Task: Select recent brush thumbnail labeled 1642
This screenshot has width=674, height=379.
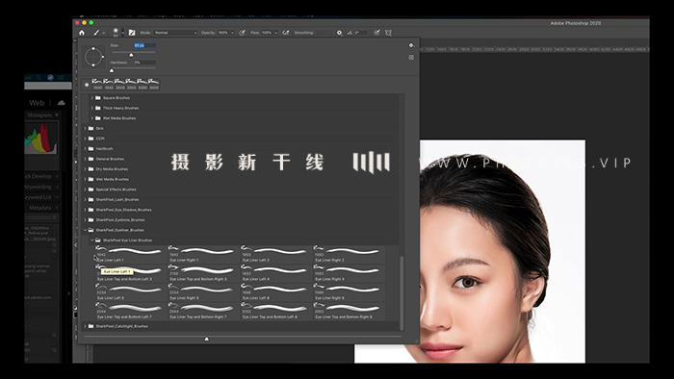Action: point(109,84)
